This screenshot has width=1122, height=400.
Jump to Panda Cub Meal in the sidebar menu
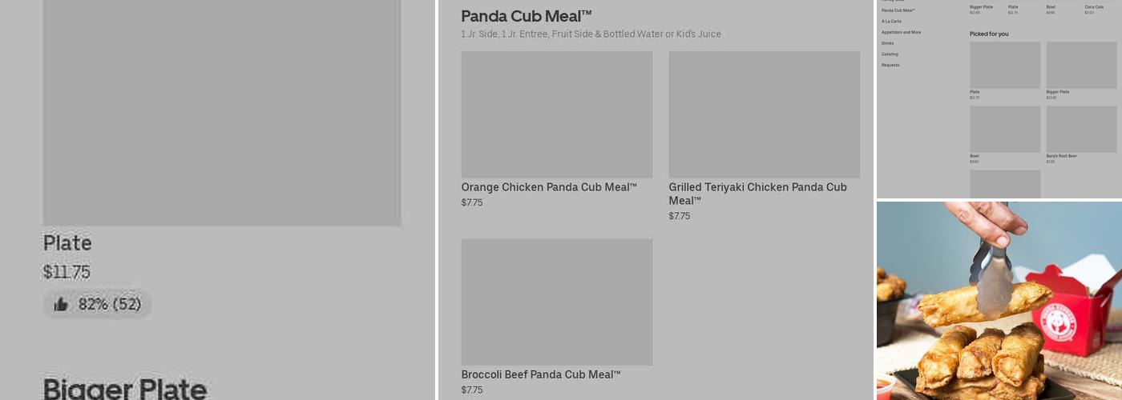coord(898,10)
